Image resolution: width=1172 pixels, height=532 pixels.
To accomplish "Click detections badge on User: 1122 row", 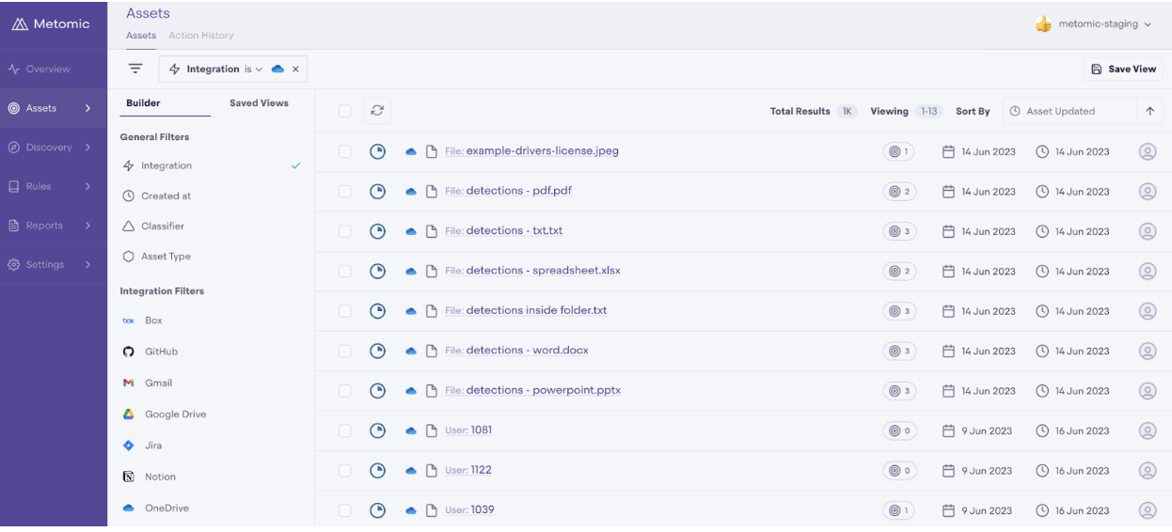I will coord(899,471).
